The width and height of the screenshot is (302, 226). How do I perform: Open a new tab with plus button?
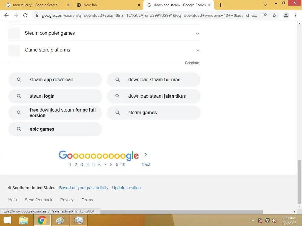tap(221, 5)
